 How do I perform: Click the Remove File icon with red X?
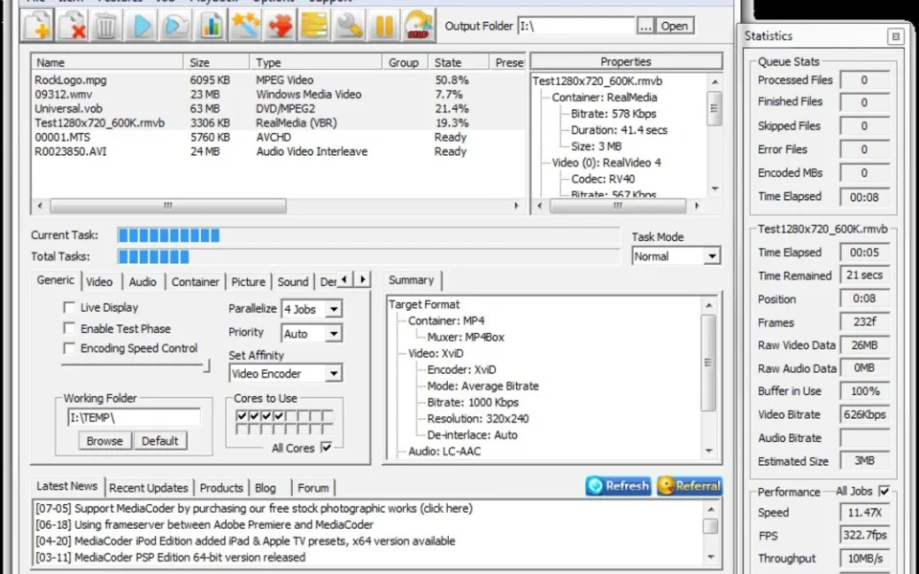click(72, 26)
